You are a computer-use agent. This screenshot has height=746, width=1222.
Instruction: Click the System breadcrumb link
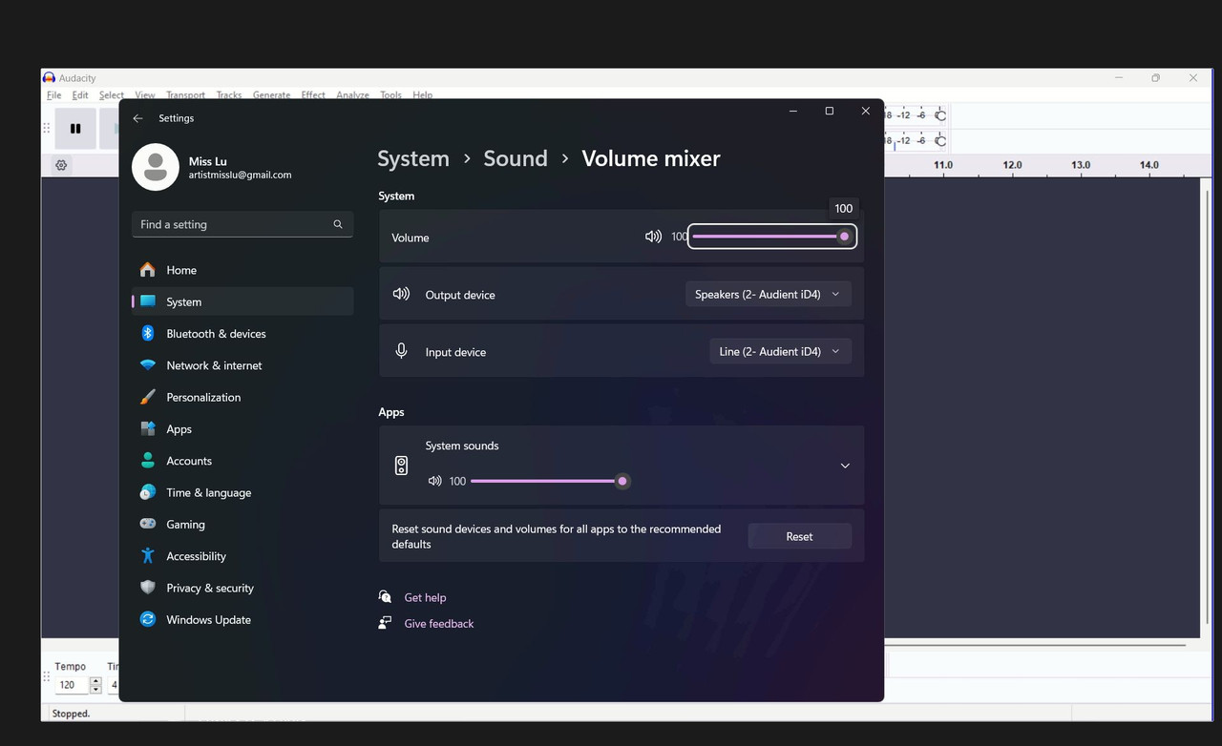click(x=413, y=159)
